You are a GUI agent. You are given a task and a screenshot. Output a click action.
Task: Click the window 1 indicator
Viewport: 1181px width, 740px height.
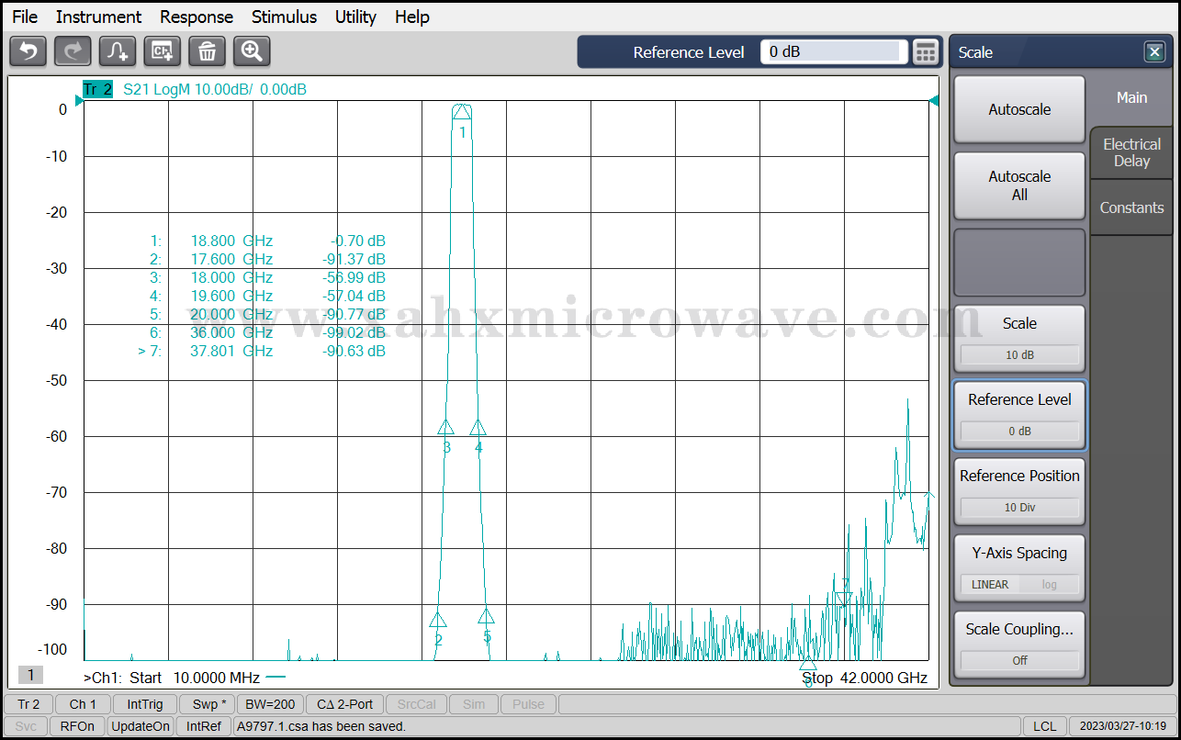pyautogui.click(x=30, y=676)
